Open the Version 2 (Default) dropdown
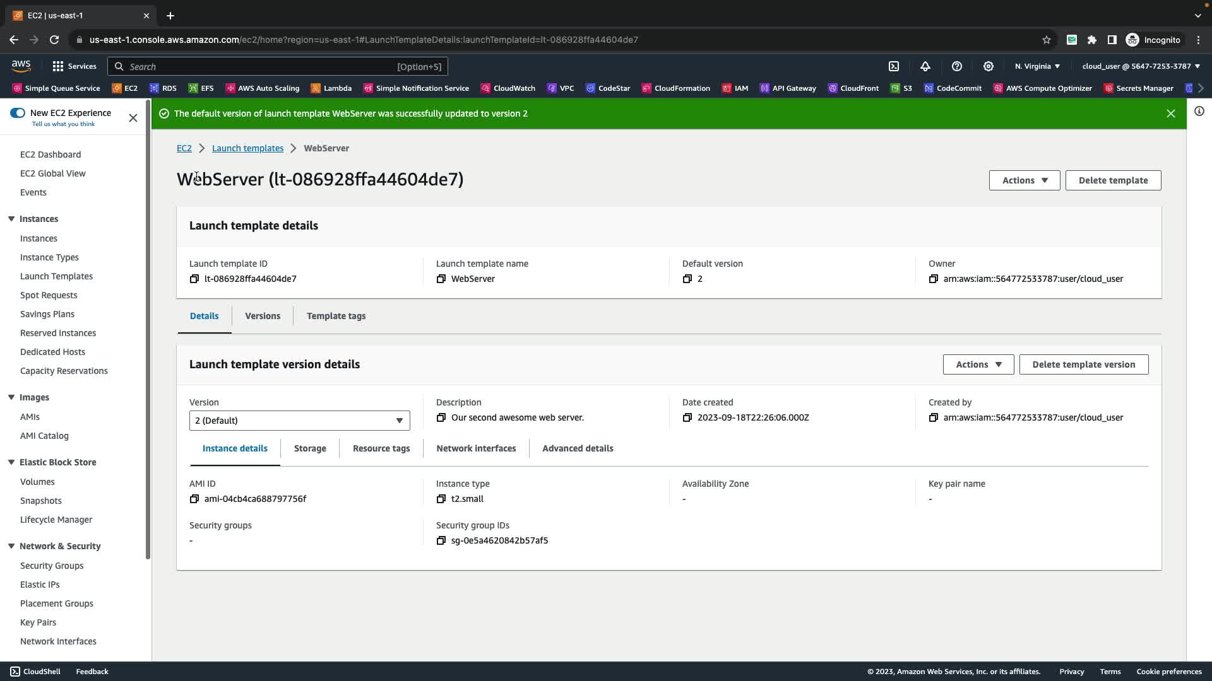Image resolution: width=1212 pixels, height=681 pixels. coord(299,421)
